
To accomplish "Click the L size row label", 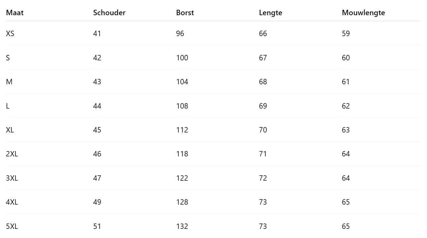I will pyautogui.click(x=8, y=106).
